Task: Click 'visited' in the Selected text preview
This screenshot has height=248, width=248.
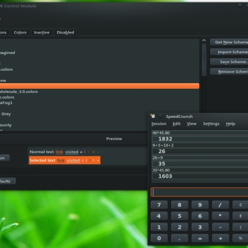Action: point(73,161)
